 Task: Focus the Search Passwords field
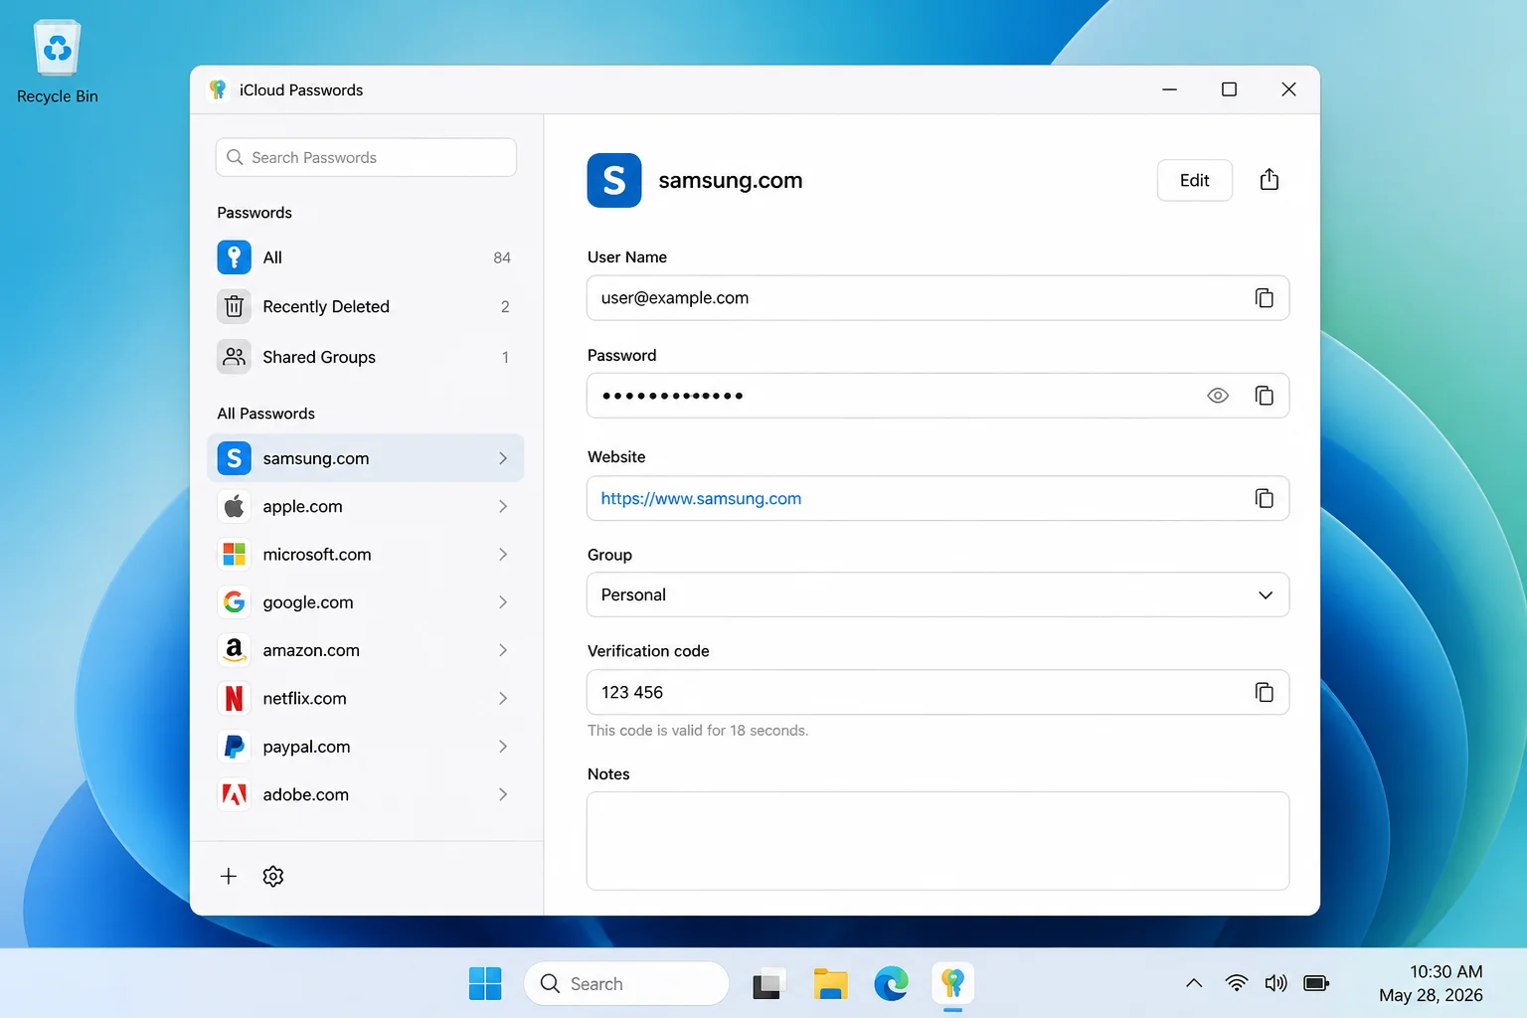[x=366, y=157]
